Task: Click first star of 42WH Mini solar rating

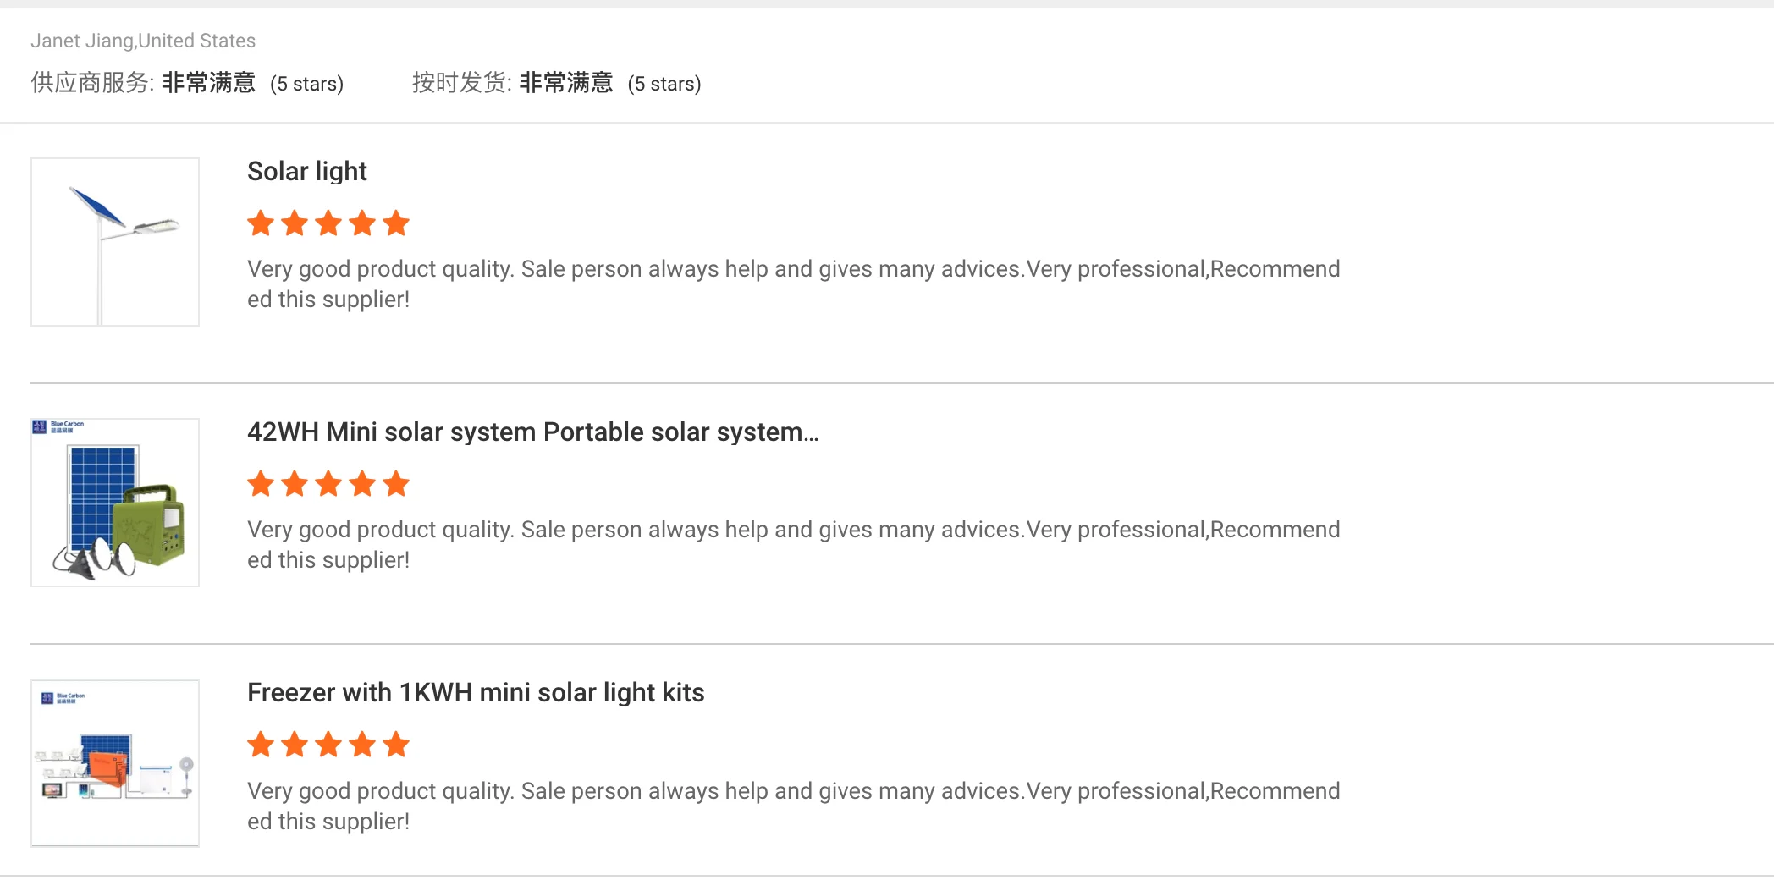Action: 261,484
